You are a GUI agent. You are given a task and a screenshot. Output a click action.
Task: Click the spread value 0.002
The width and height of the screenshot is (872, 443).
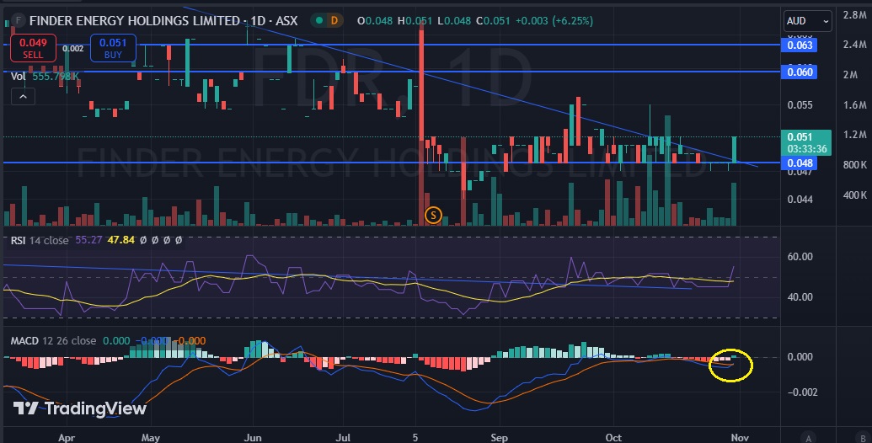[x=72, y=48]
